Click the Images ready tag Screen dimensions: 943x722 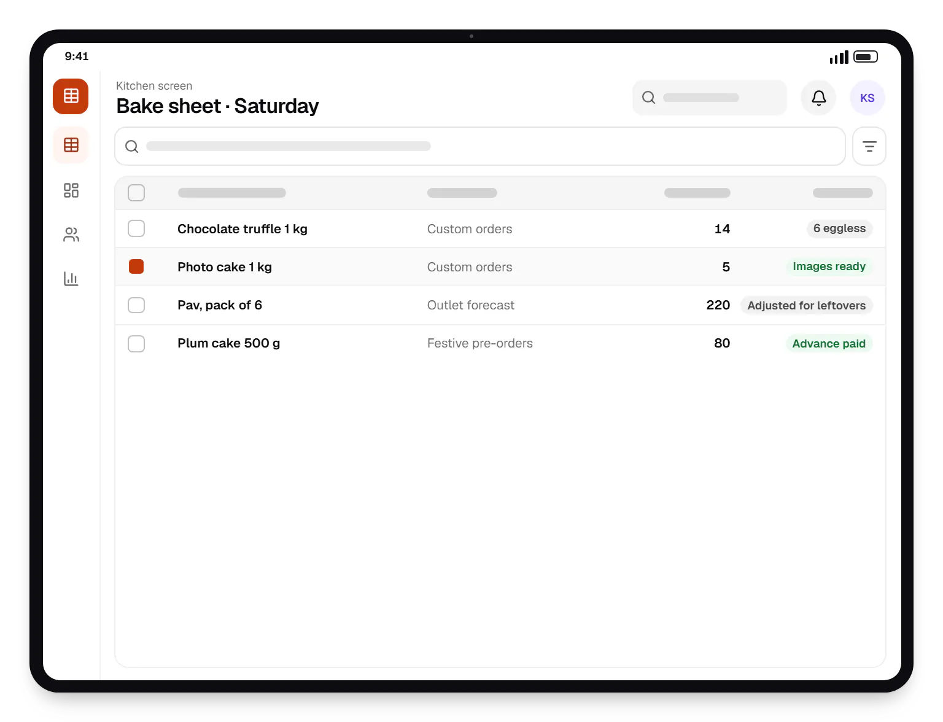[829, 266]
